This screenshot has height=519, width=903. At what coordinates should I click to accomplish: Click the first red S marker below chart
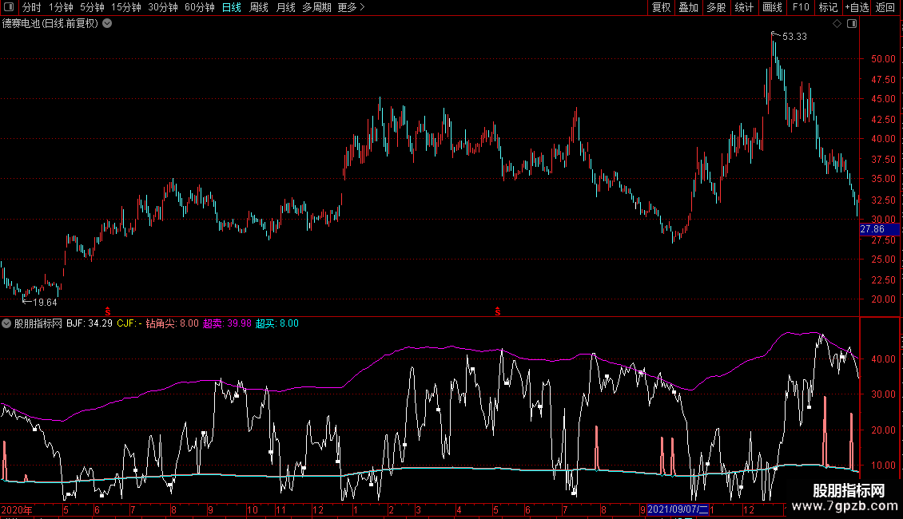click(108, 311)
